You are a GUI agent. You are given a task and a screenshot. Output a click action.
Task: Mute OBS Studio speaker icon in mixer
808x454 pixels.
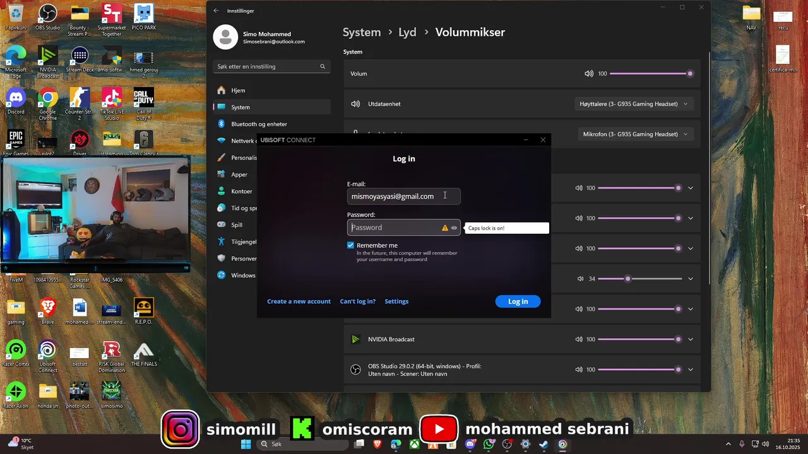[579, 370]
